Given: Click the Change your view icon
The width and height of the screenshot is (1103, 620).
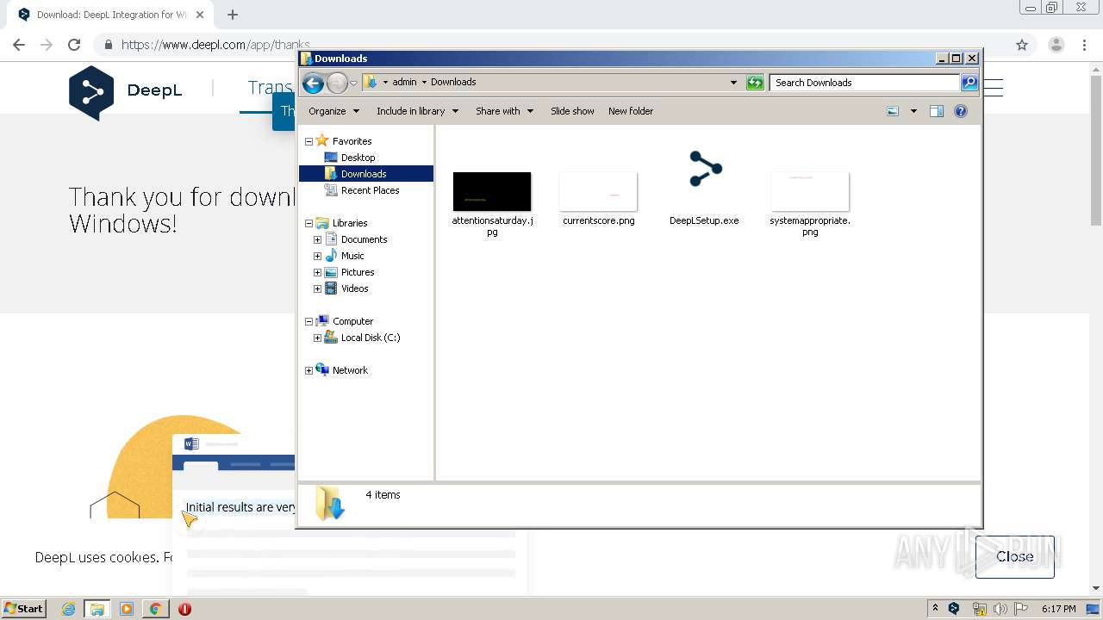Looking at the screenshot, I should click(893, 111).
